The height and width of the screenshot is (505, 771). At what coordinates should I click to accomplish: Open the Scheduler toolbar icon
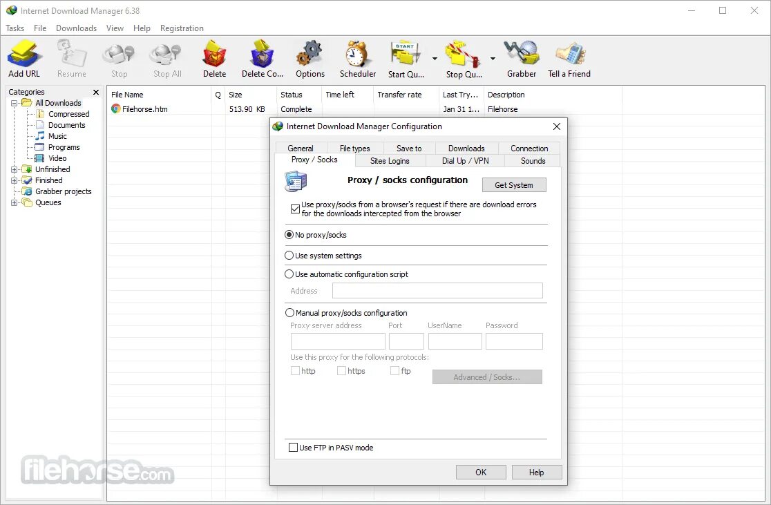(357, 54)
